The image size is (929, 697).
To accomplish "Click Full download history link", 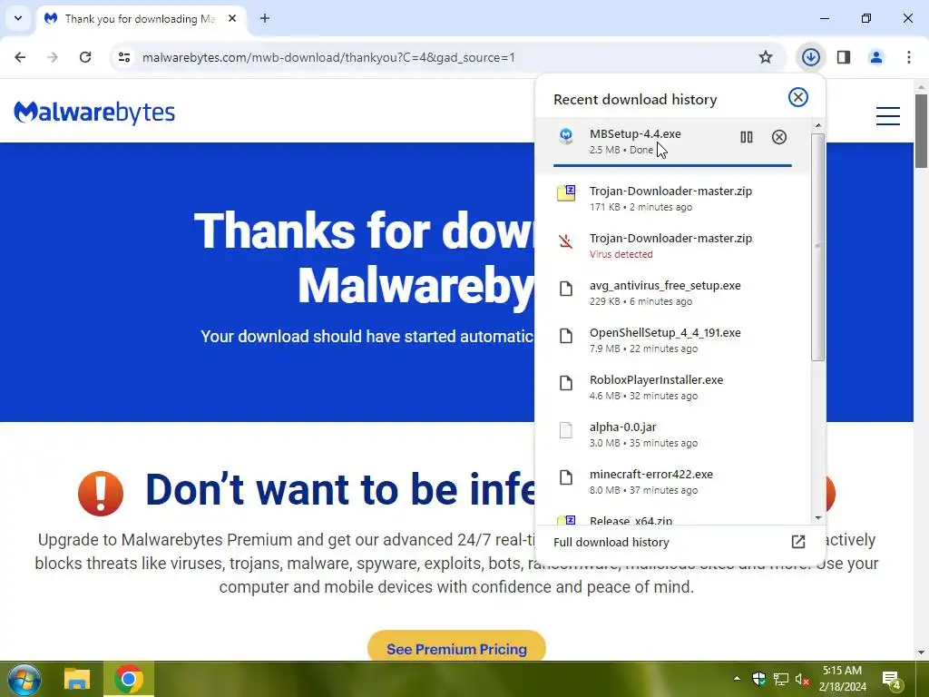I will 611,542.
